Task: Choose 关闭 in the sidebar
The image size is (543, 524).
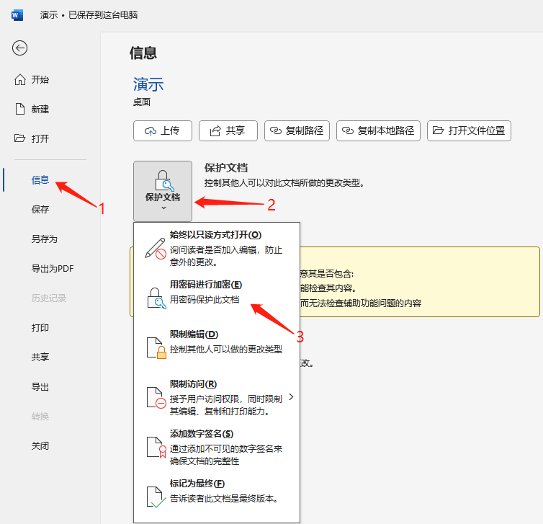Action: 40,445
